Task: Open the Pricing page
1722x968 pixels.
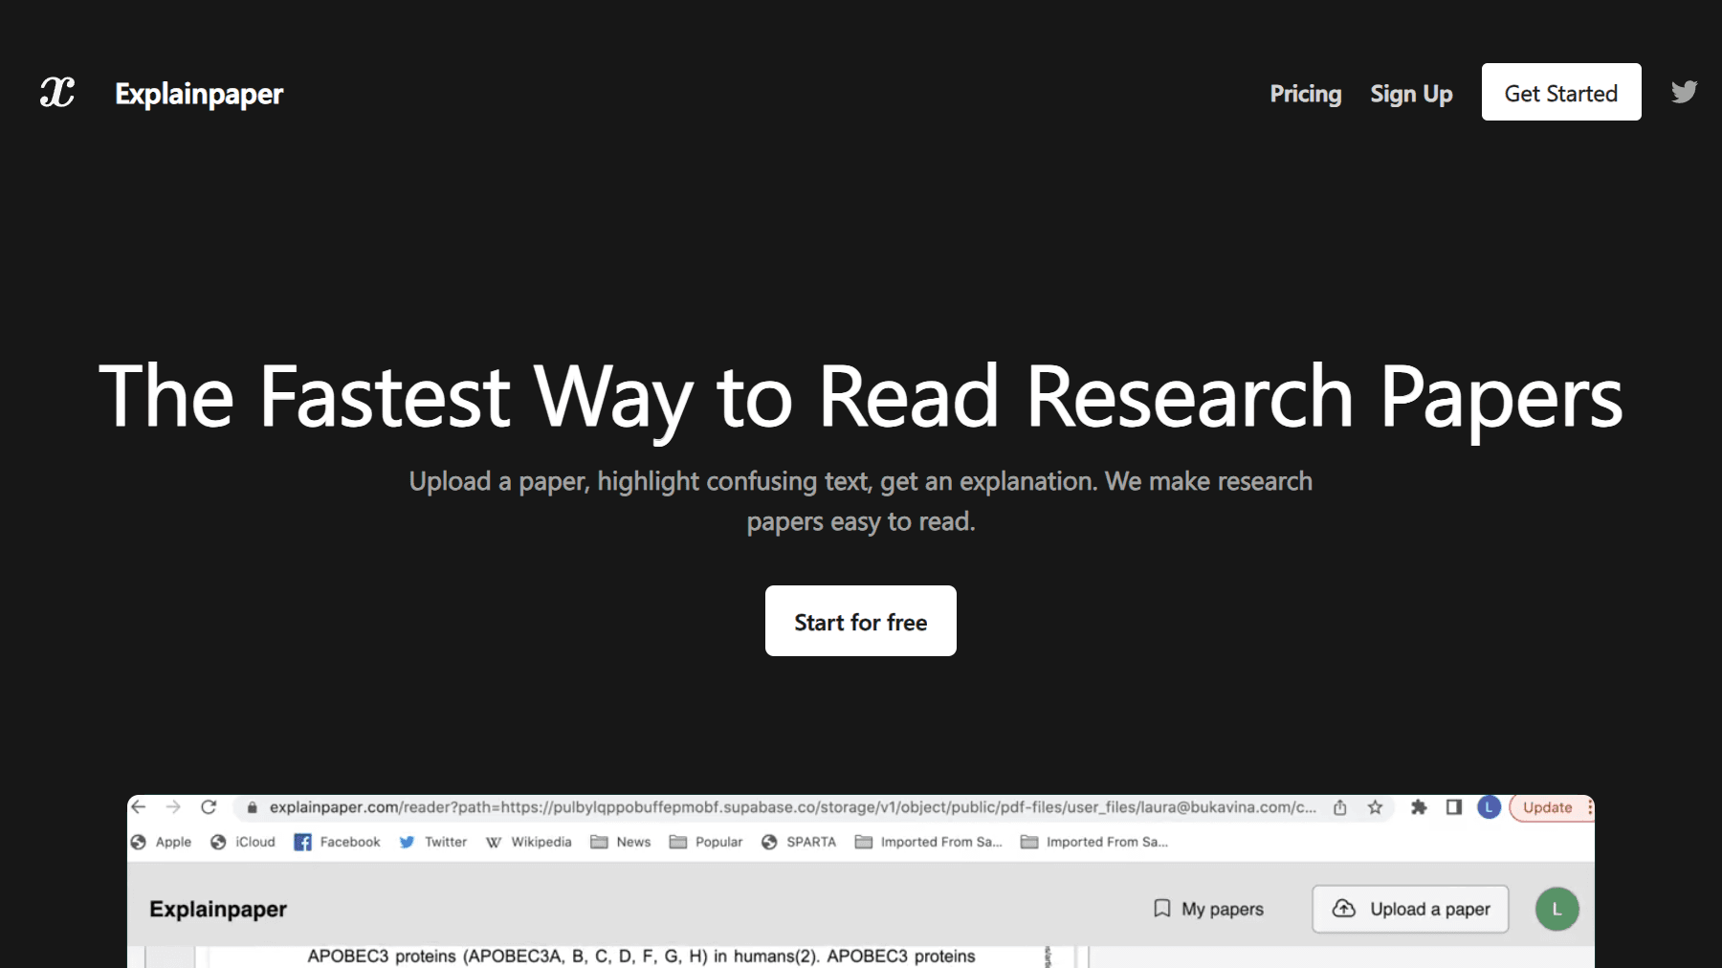Action: click(1305, 94)
